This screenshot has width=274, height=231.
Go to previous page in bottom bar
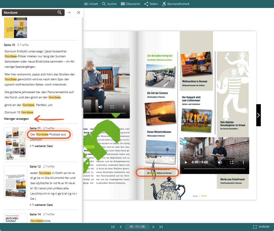click(x=121, y=227)
